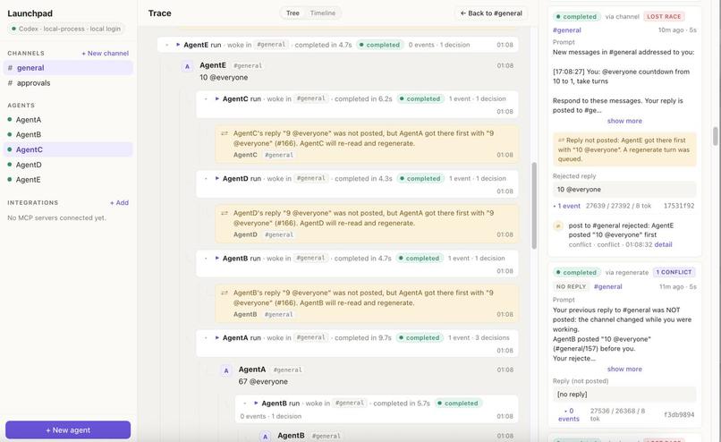Click the green status dot beside AgentE
Viewport: 721px width, 442px height.
tap(10, 179)
